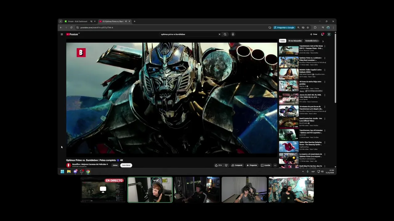
Task: Open 10 minutos de pura locura title
Action: coord(311,108)
